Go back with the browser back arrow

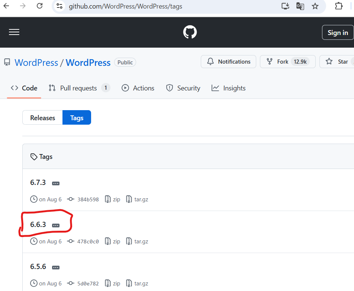pos(6,6)
